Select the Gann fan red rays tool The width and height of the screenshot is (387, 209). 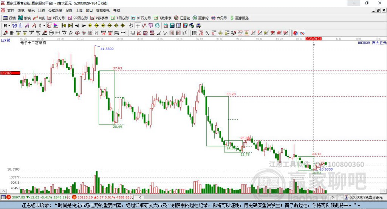[139, 33]
